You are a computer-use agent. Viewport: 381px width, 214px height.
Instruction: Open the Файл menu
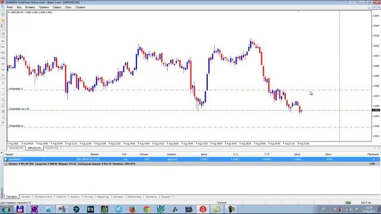tap(10, 7)
